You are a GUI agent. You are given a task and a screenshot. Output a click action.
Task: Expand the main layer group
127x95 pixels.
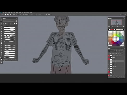pyautogui.click(x=110, y=74)
